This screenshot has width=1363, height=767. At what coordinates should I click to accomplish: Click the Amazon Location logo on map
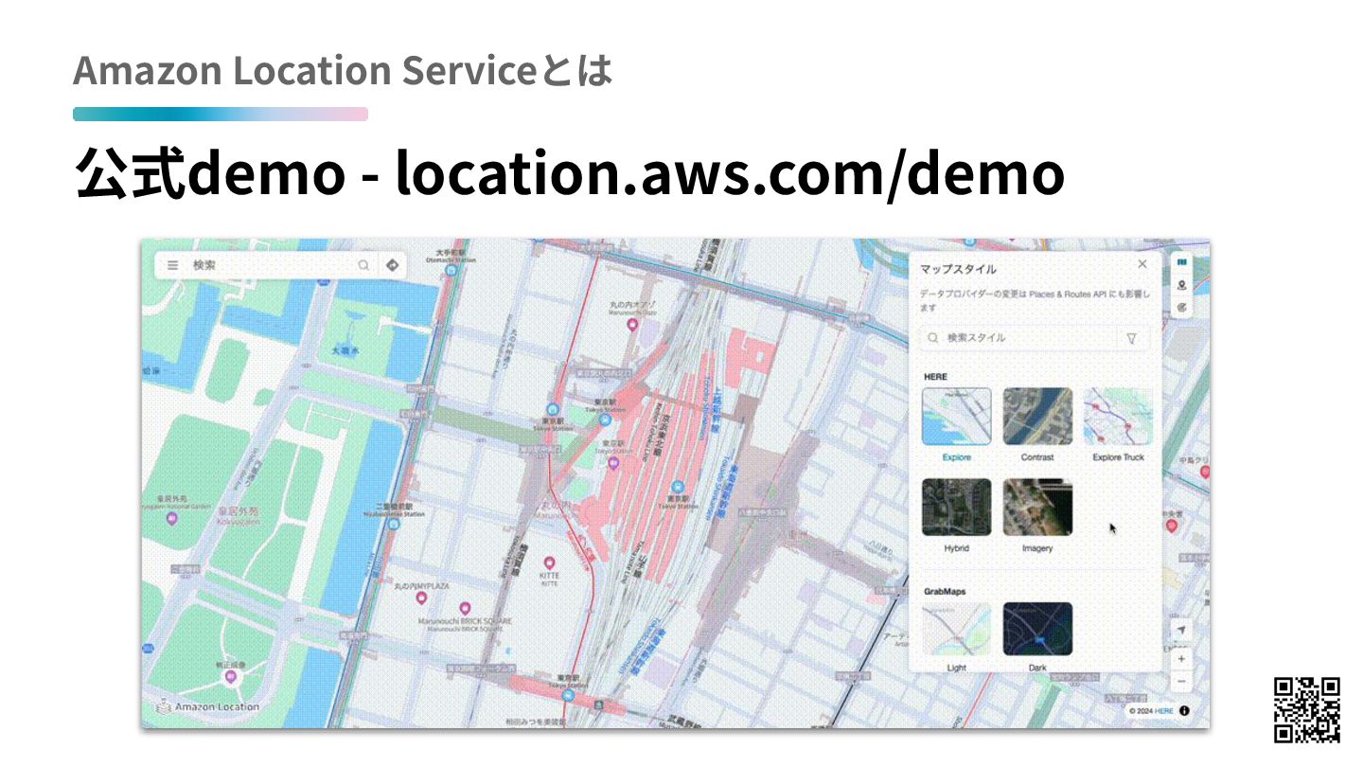pyautogui.click(x=207, y=706)
